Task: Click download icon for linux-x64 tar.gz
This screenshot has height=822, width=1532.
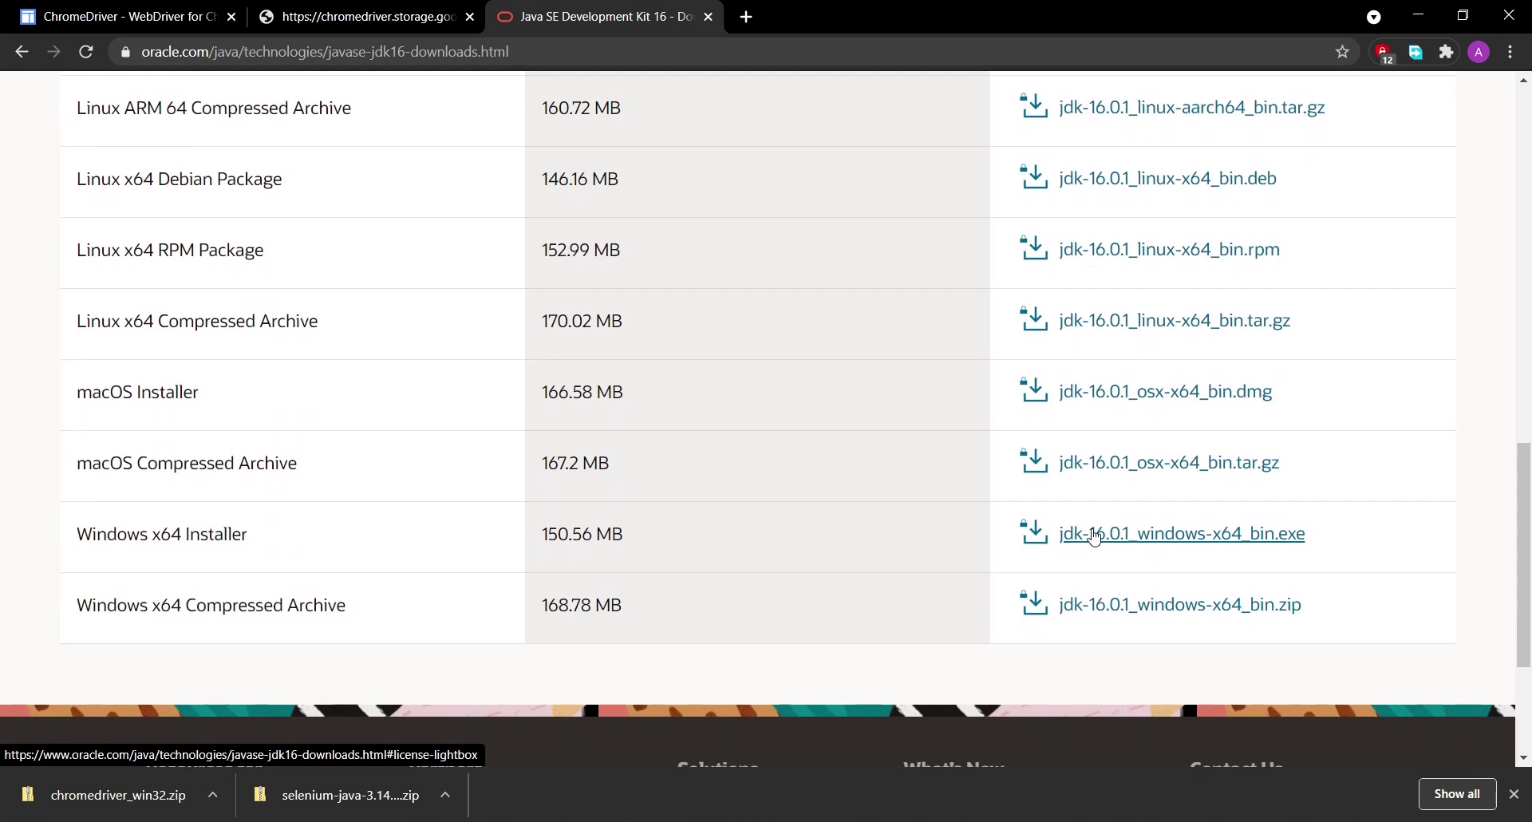Action: [x=1033, y=319]
